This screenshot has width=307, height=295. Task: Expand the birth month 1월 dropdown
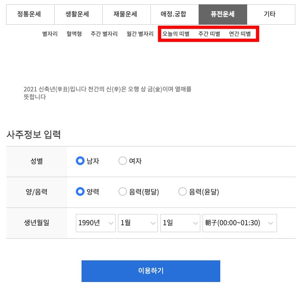pyautogui.click(x=138, y=223)
